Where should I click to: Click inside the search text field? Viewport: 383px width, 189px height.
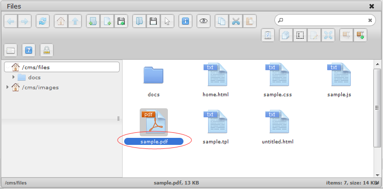click(325, 20)
